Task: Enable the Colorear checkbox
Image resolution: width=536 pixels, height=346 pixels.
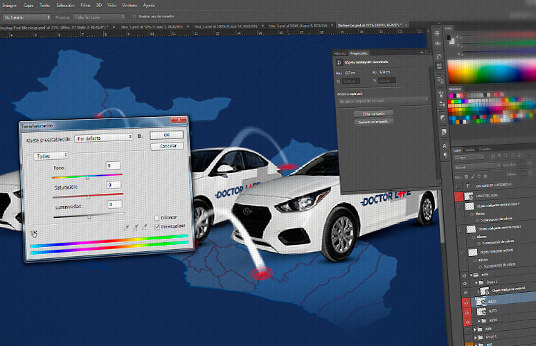Action: pyautogui.click(x=157, y=218)
